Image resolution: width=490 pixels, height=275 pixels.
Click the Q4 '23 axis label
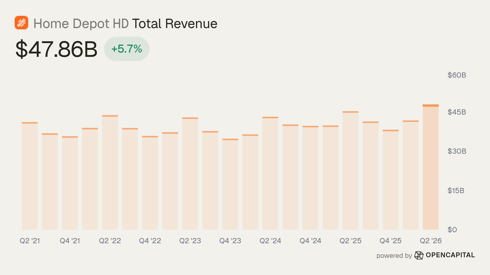click(x=230, y=241)
